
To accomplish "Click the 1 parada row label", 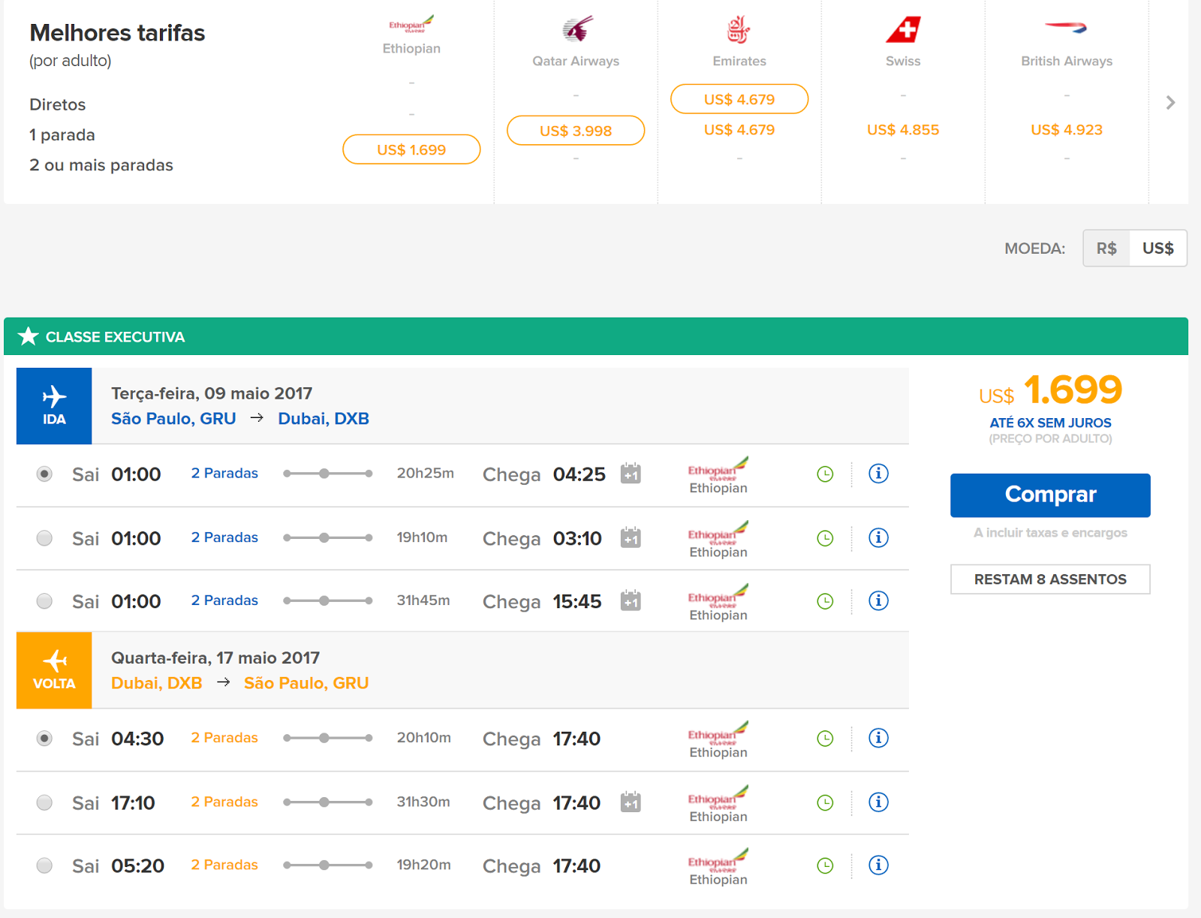I will tap(62, 135).
